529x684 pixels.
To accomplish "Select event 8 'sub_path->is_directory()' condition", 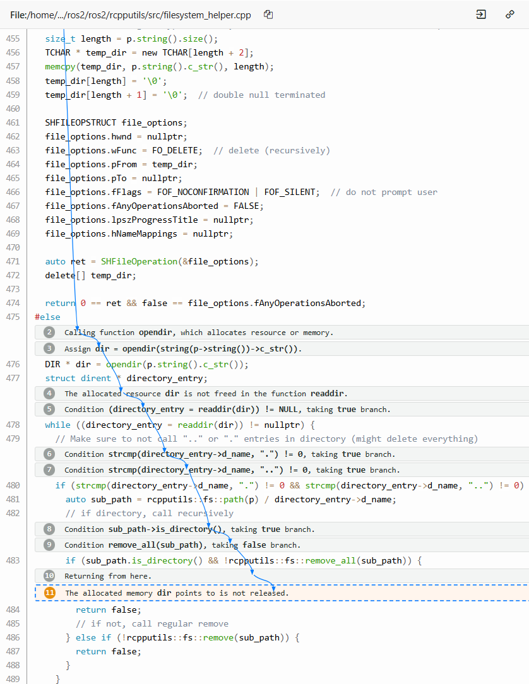I will (282, 529).
